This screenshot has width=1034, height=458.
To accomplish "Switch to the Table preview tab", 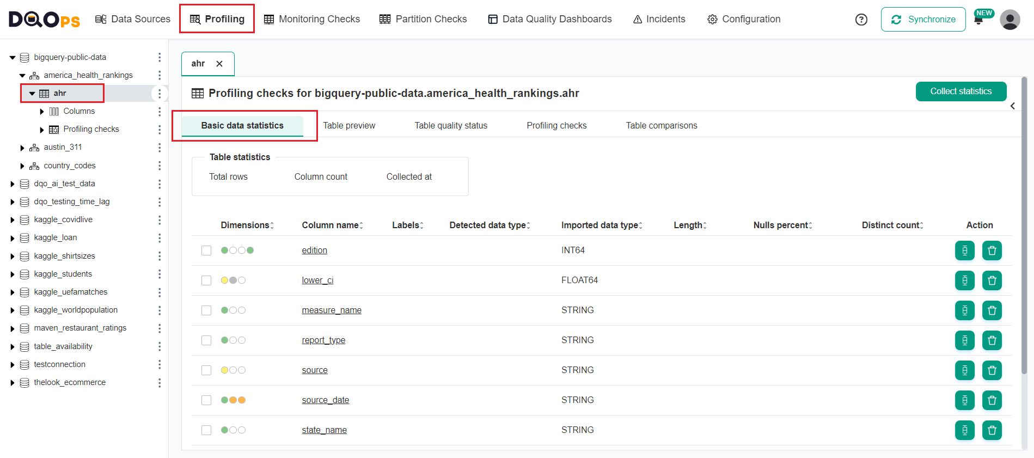I will [x=349, y=126].
